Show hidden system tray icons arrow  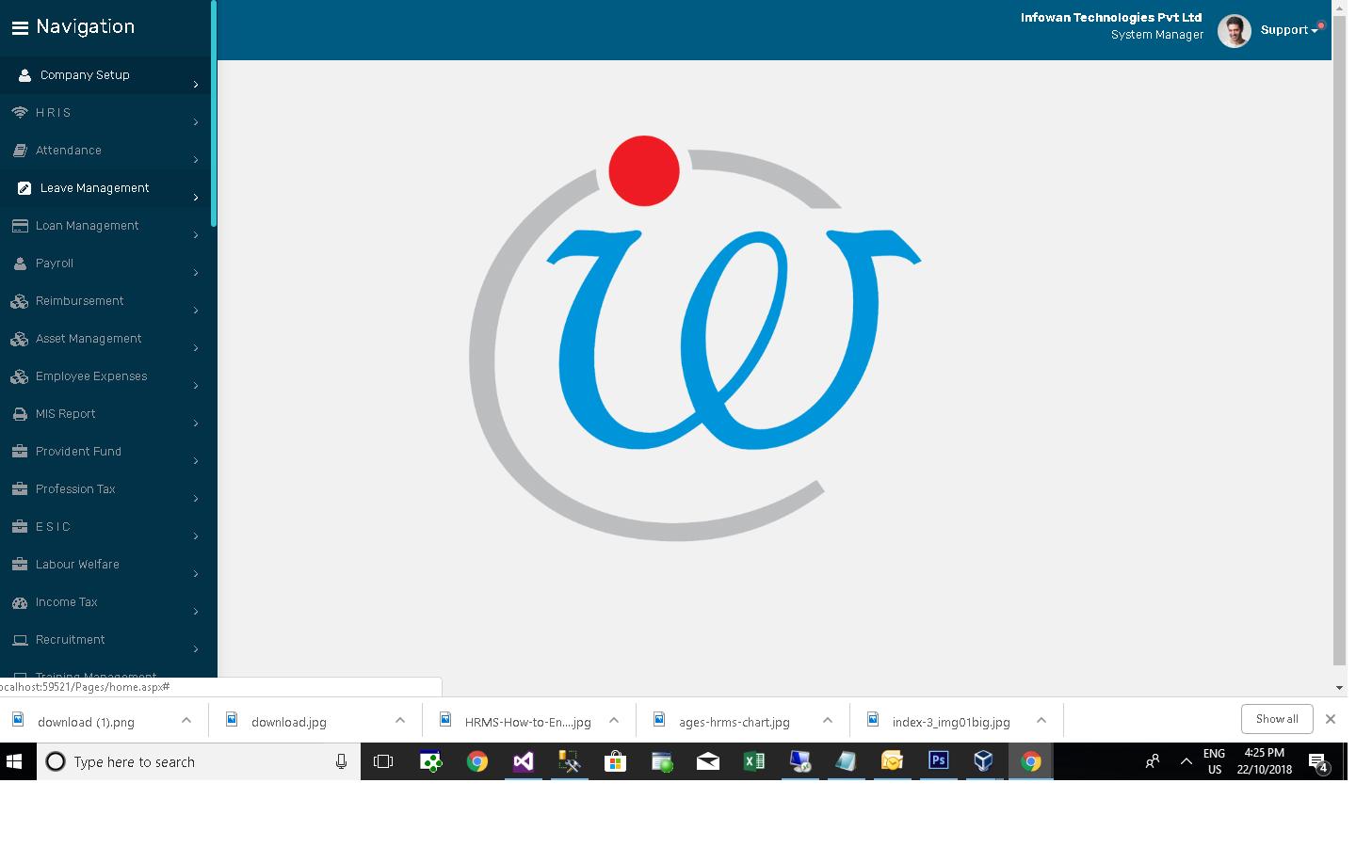coord(1186,761)
